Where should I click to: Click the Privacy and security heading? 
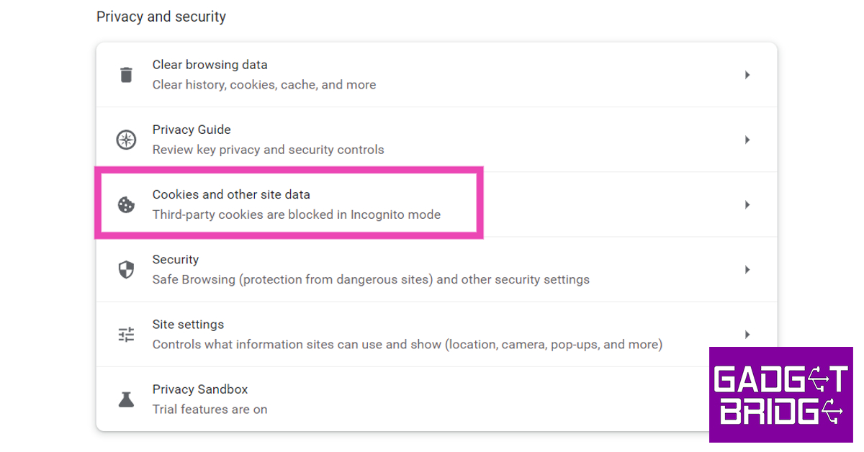click(x=161, y=17)
